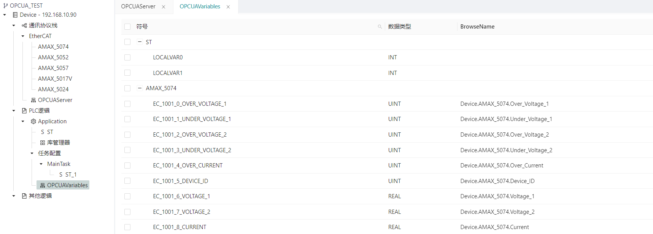Image resolution: width=653 pixels, height=234 pixels.
Task: Click BrowseName Device.AMAX_5074.Over_Voltage_1
Action: 504,104
